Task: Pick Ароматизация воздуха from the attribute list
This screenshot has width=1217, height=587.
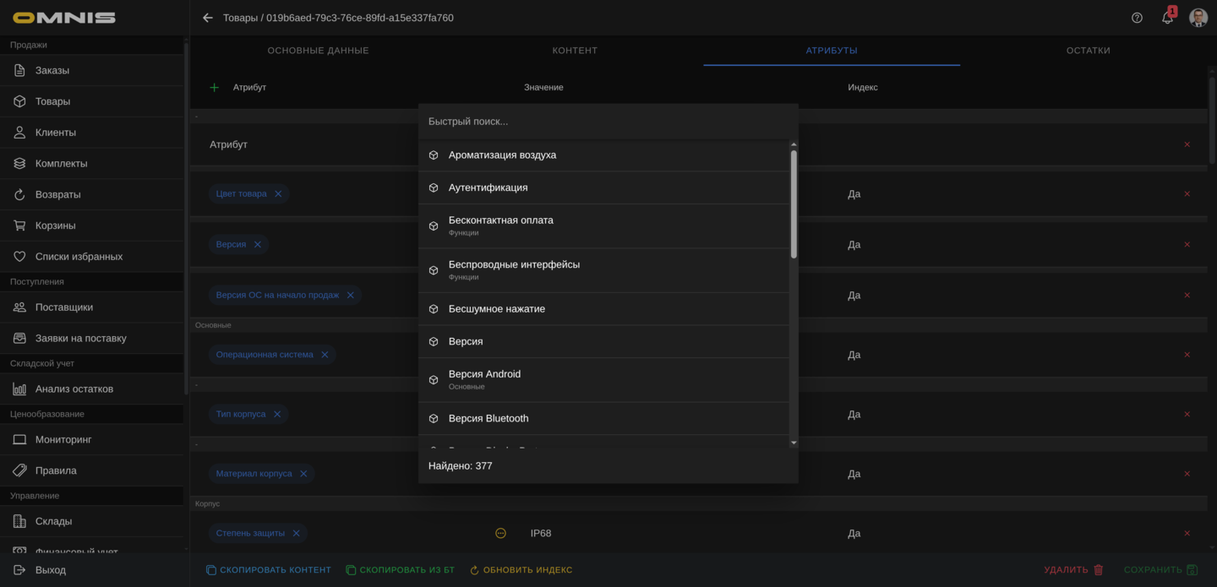Action: 502,155
